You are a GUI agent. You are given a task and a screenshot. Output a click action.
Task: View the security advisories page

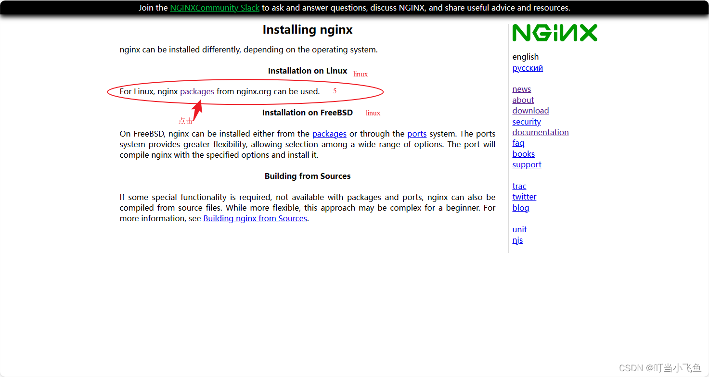tap(526, 122)
